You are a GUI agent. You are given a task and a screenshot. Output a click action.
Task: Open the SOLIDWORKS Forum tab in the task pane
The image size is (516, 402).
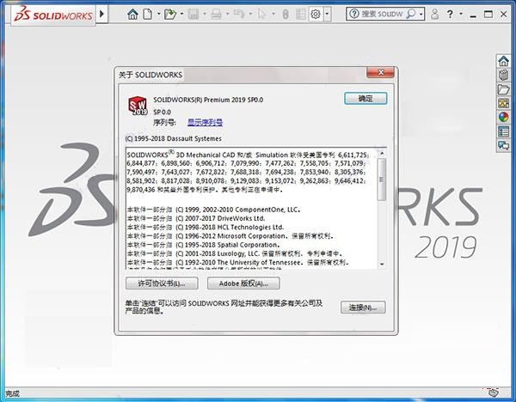503,145
